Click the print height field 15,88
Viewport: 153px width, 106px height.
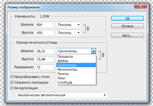44,59
